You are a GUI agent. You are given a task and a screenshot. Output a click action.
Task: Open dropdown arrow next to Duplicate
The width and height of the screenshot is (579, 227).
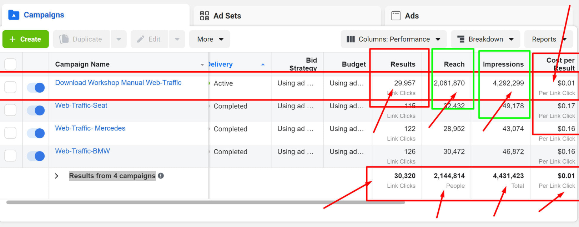coord(119,39)
